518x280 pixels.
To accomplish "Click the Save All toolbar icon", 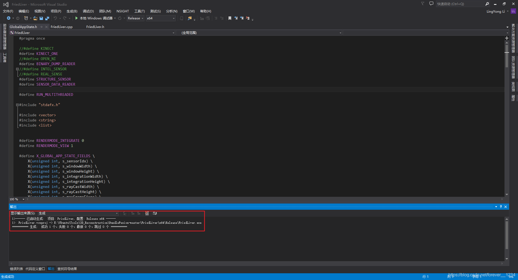I will tap(47, 18).
